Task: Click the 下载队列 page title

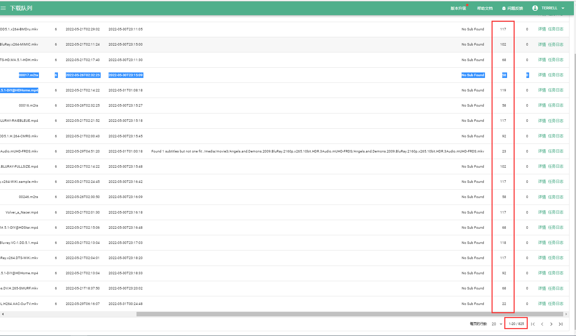Action: pos(21,8)
